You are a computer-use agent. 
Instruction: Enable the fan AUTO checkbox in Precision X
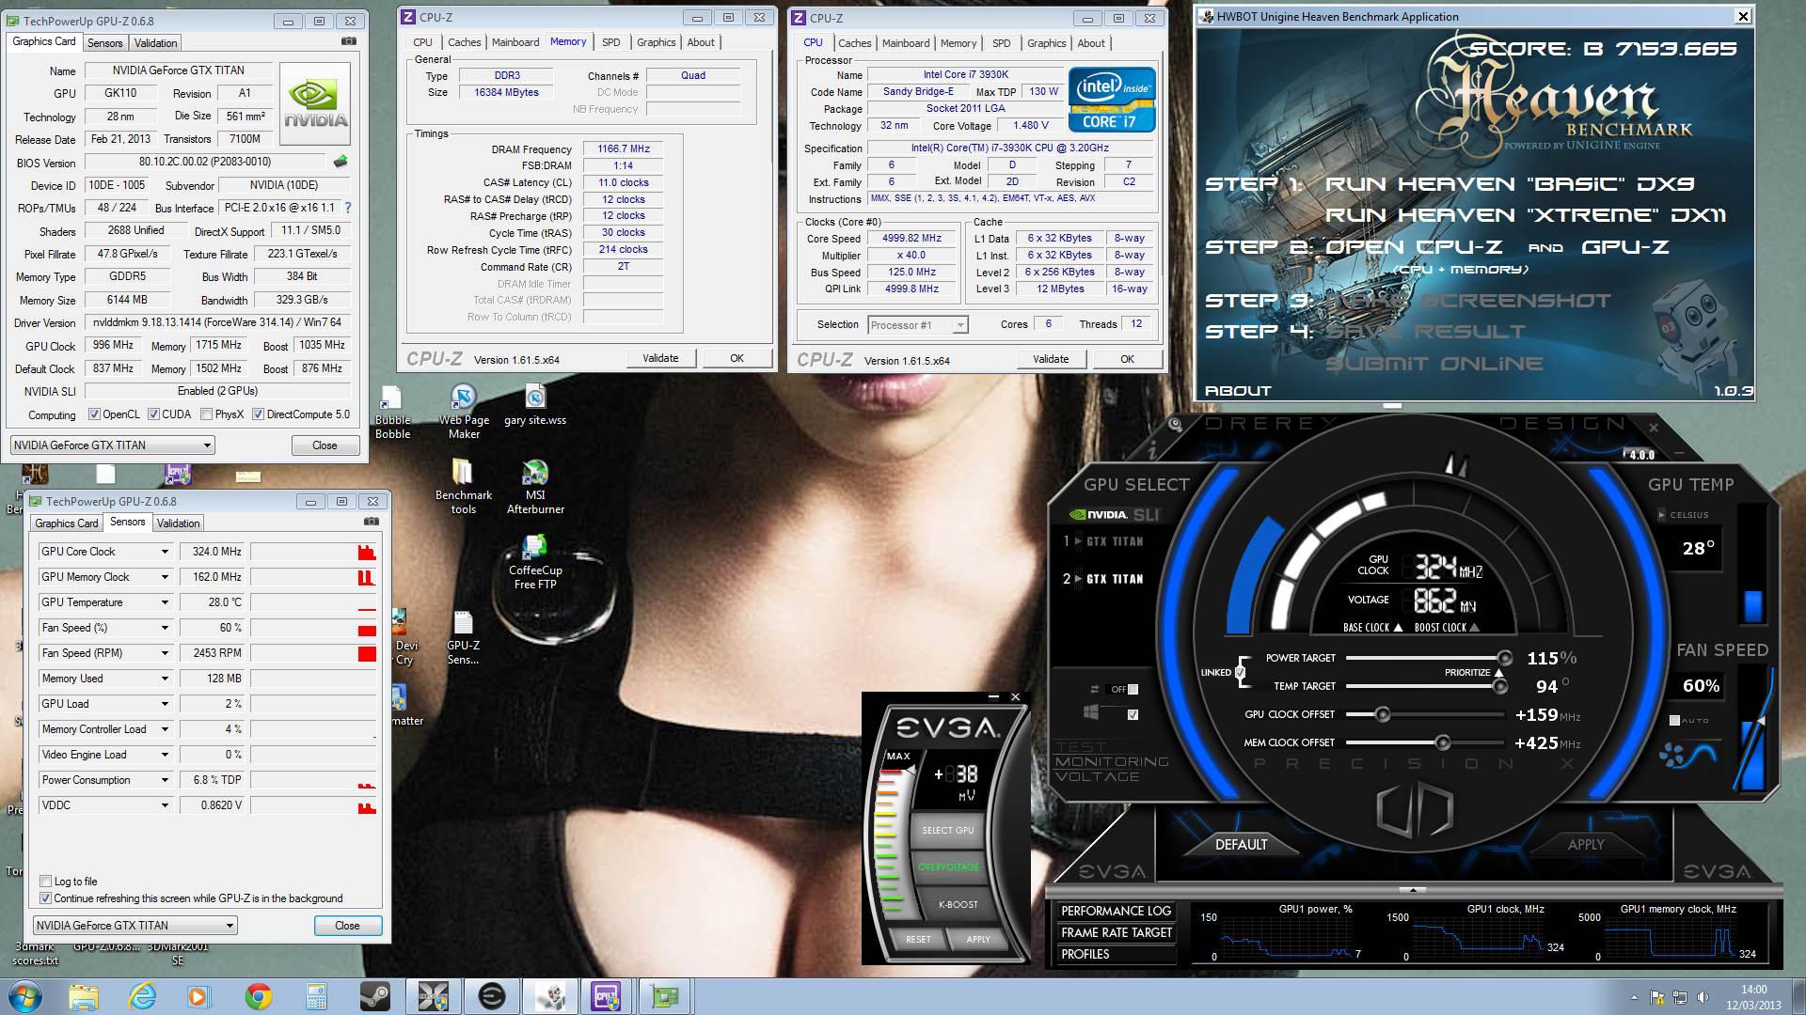point(1674,720)
